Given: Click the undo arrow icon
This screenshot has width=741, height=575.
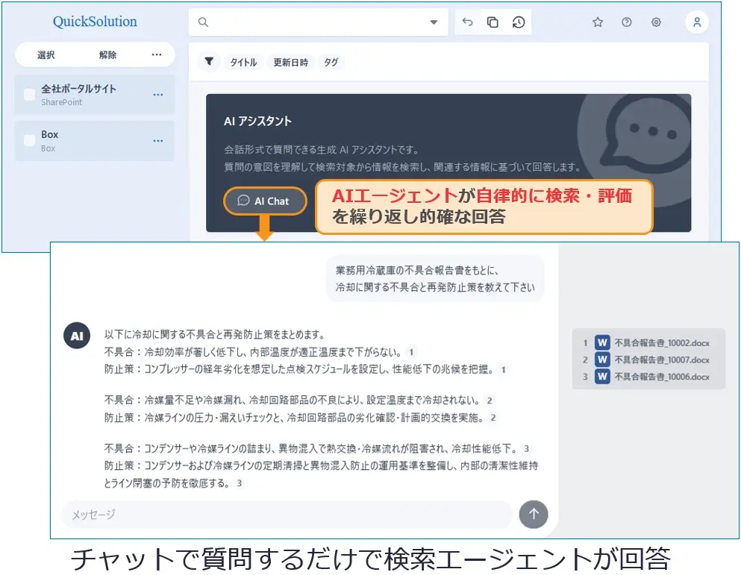Looking at the screenshot, I should (467, 22).
